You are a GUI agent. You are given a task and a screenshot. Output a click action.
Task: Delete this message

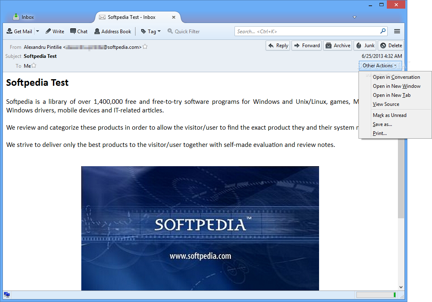391,46
